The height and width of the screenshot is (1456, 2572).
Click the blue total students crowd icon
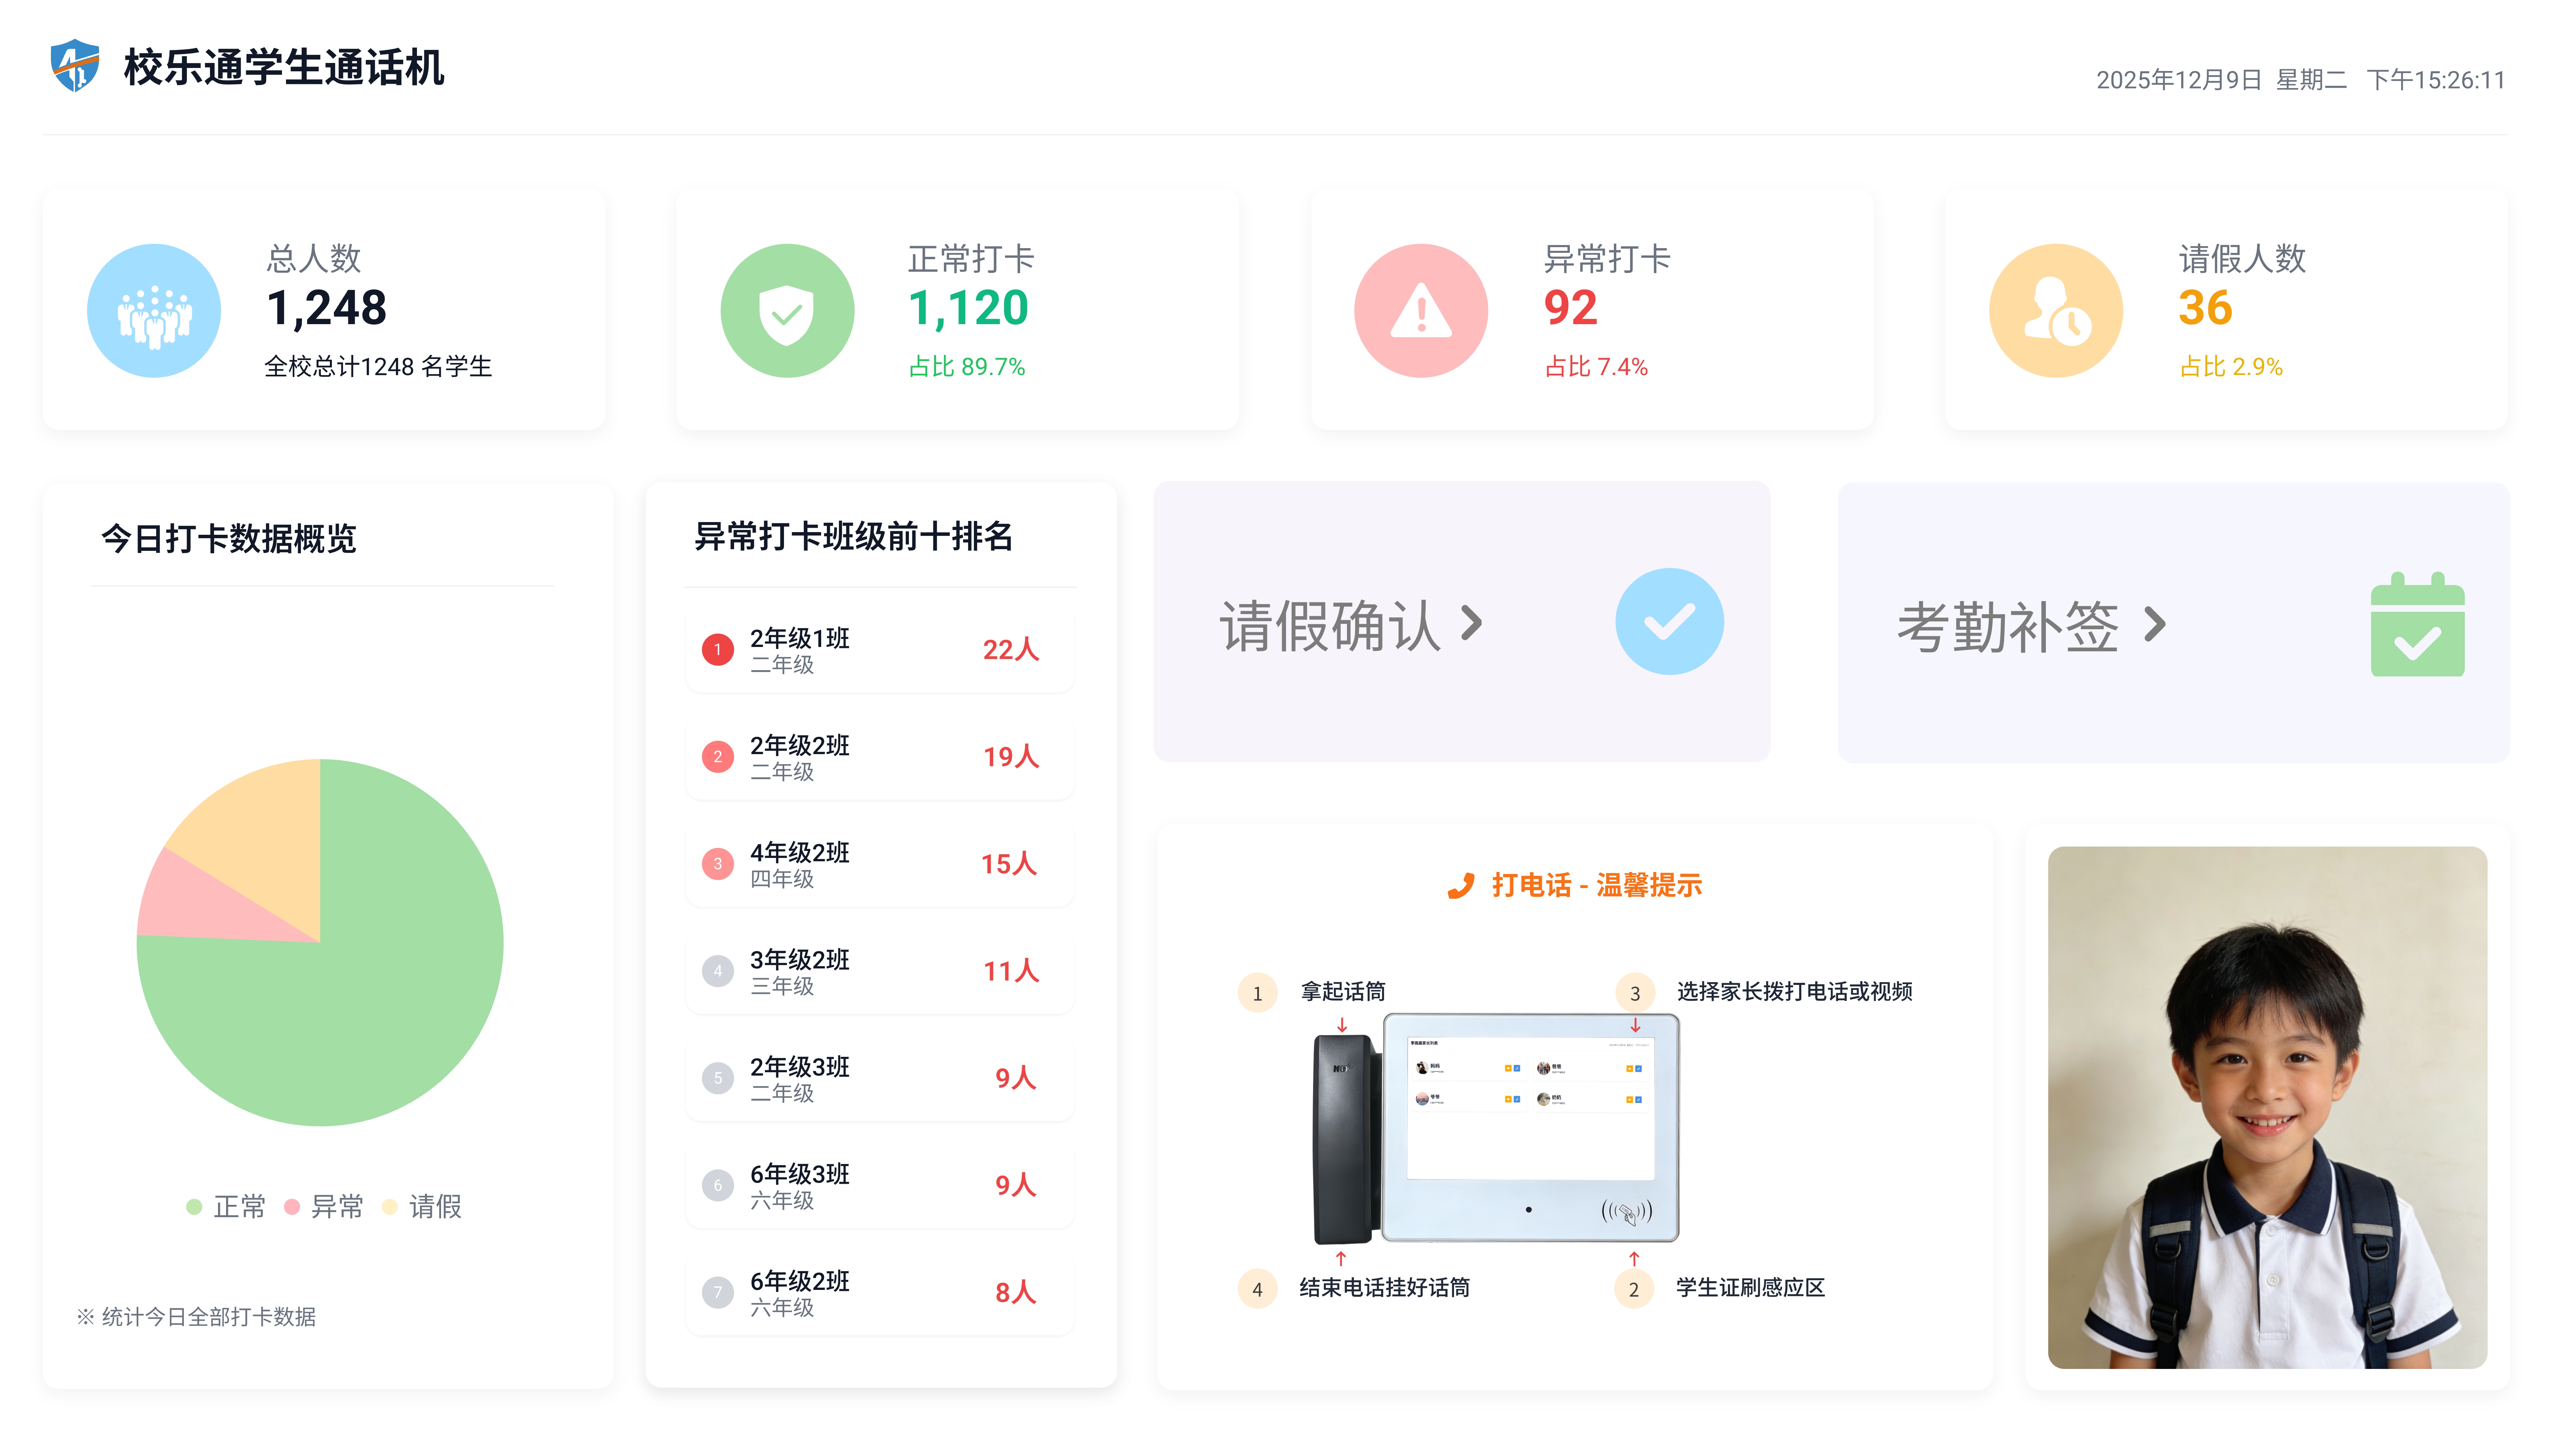tap(154, 311)
